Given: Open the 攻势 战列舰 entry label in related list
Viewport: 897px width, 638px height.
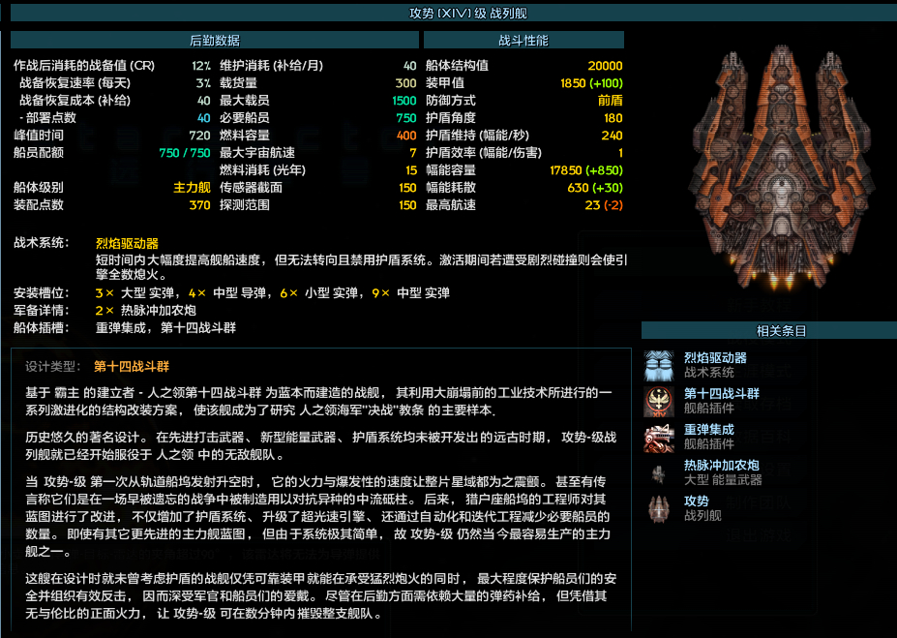Looking at the screenshot, I should [x=697, y=501].
